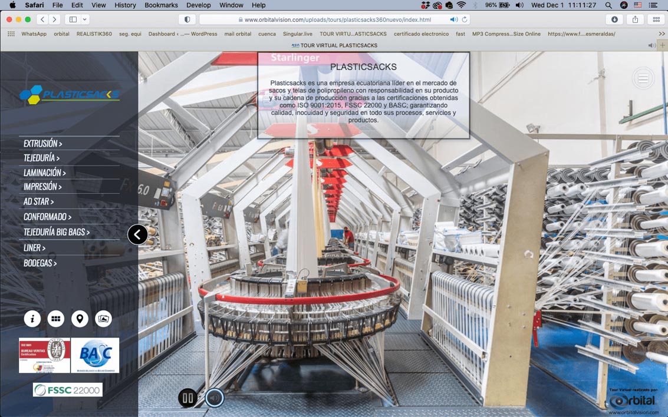
Task: Open the sidebar dropdown chevron
Action: [x=85, y=19]
